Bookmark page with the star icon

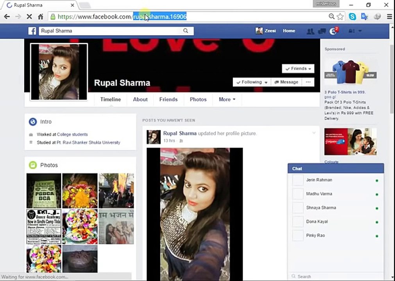340,16
